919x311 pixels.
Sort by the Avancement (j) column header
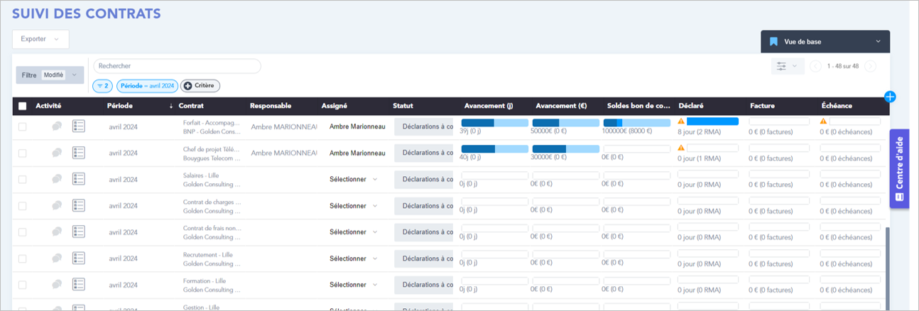(x=489, y=106)
